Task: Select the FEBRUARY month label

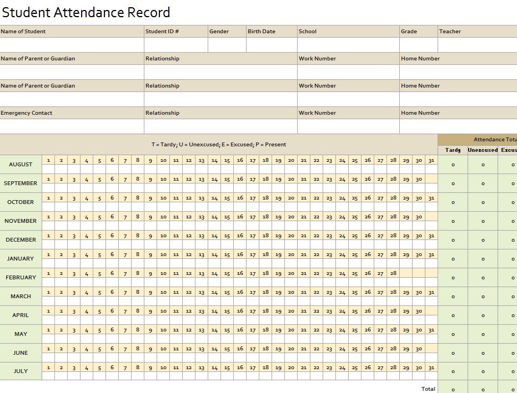Action: [21, 278]
